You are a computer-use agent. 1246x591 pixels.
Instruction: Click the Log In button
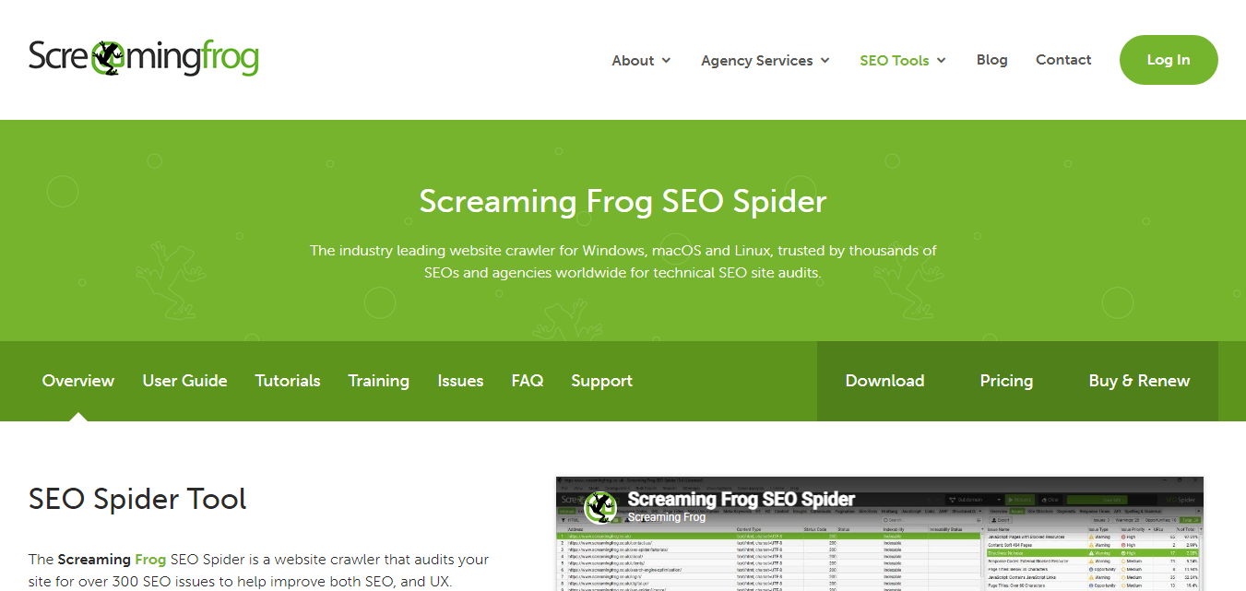pos(1169,60)
